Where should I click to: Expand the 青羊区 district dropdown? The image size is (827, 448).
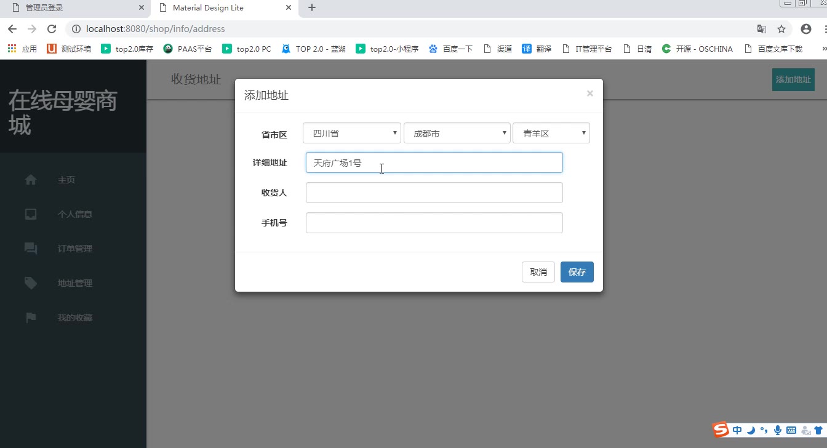pyautogui.click(x=551, y=134)
